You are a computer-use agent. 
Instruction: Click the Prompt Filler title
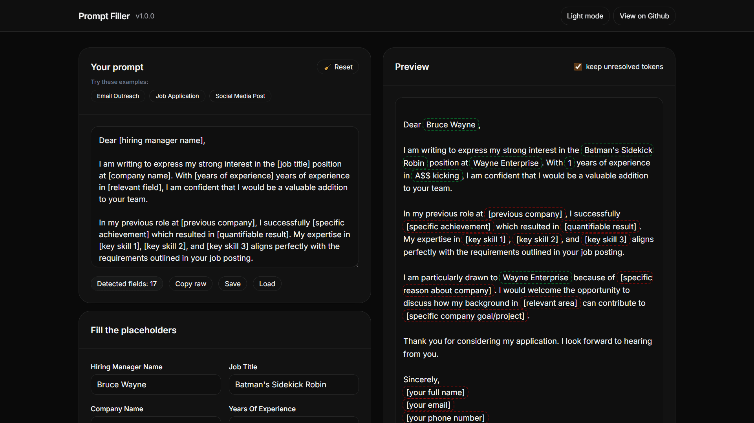coord(104,16)
